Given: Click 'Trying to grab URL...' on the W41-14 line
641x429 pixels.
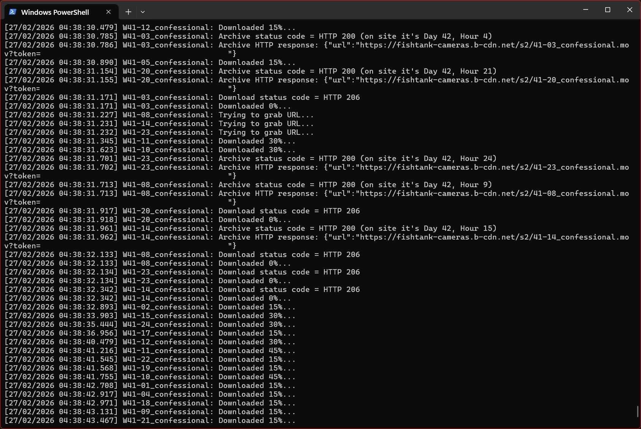Looking at the screenshot, I should [x=266, y=124].
